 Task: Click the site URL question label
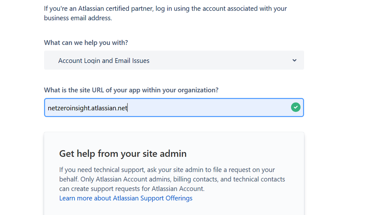click(131, 90)
